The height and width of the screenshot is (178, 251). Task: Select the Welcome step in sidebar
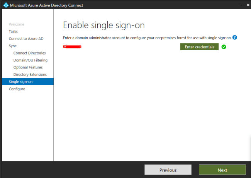(17, 24)
